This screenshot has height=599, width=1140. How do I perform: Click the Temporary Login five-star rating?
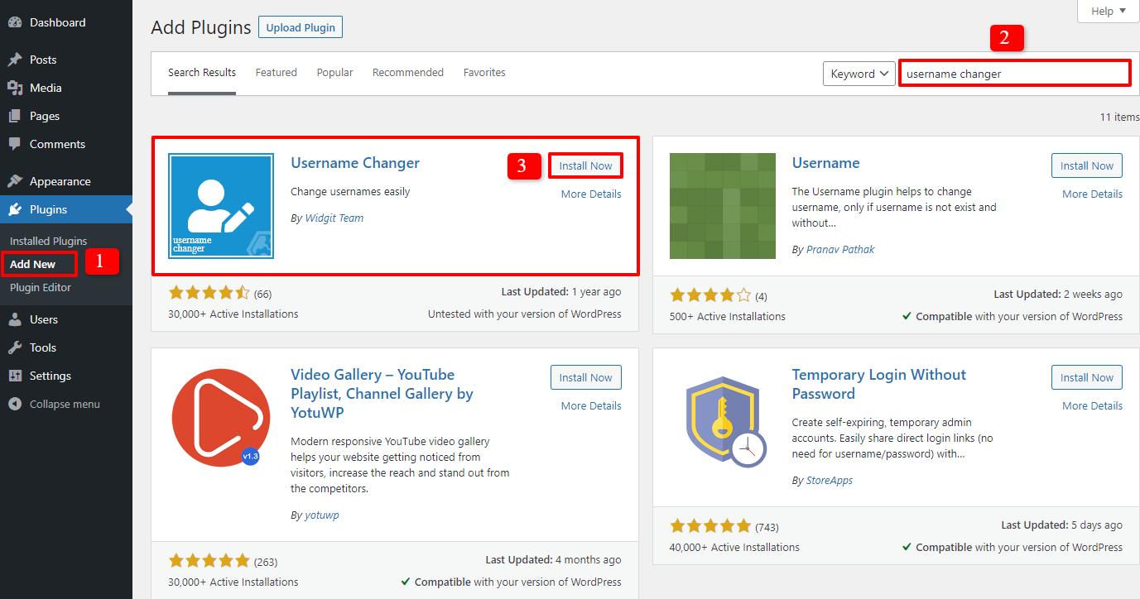710,526
